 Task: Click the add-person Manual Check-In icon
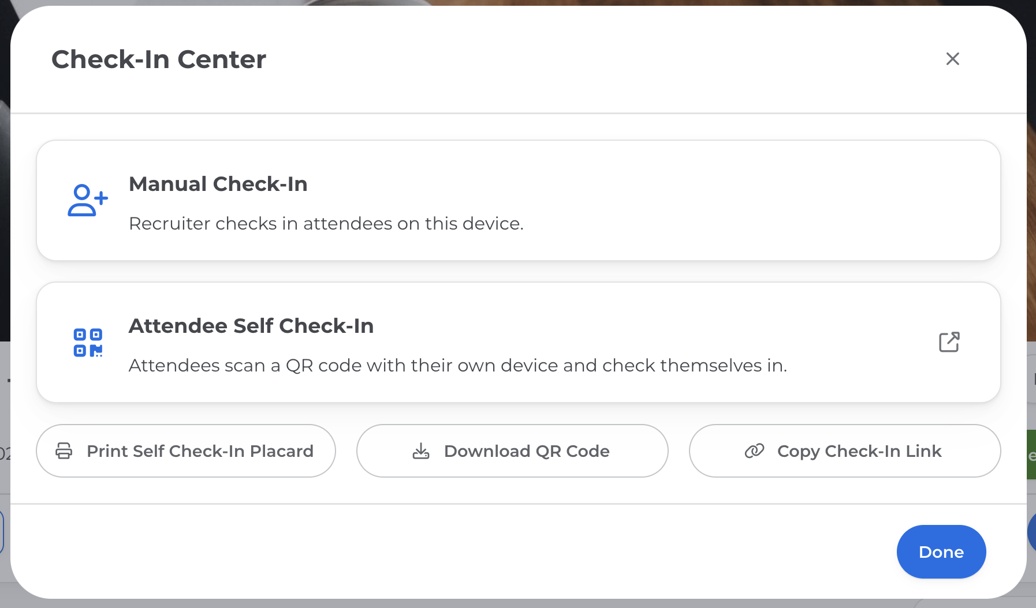coord(88,200)
